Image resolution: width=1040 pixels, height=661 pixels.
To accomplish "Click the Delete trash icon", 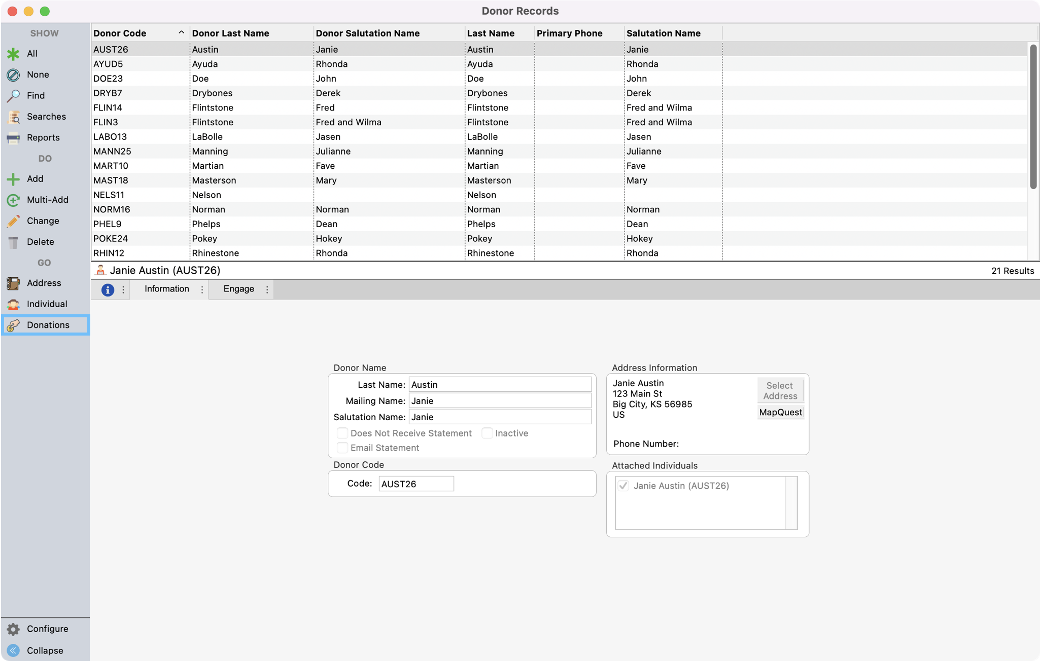I will click(x=13, y=242).
